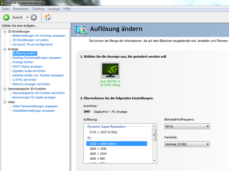Open G-SYNC einrichten
Screen dimensions: 229x171
click(25, 80)
